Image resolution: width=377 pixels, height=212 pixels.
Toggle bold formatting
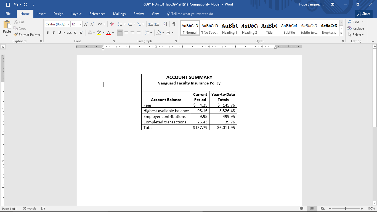[x=47, y=33]
